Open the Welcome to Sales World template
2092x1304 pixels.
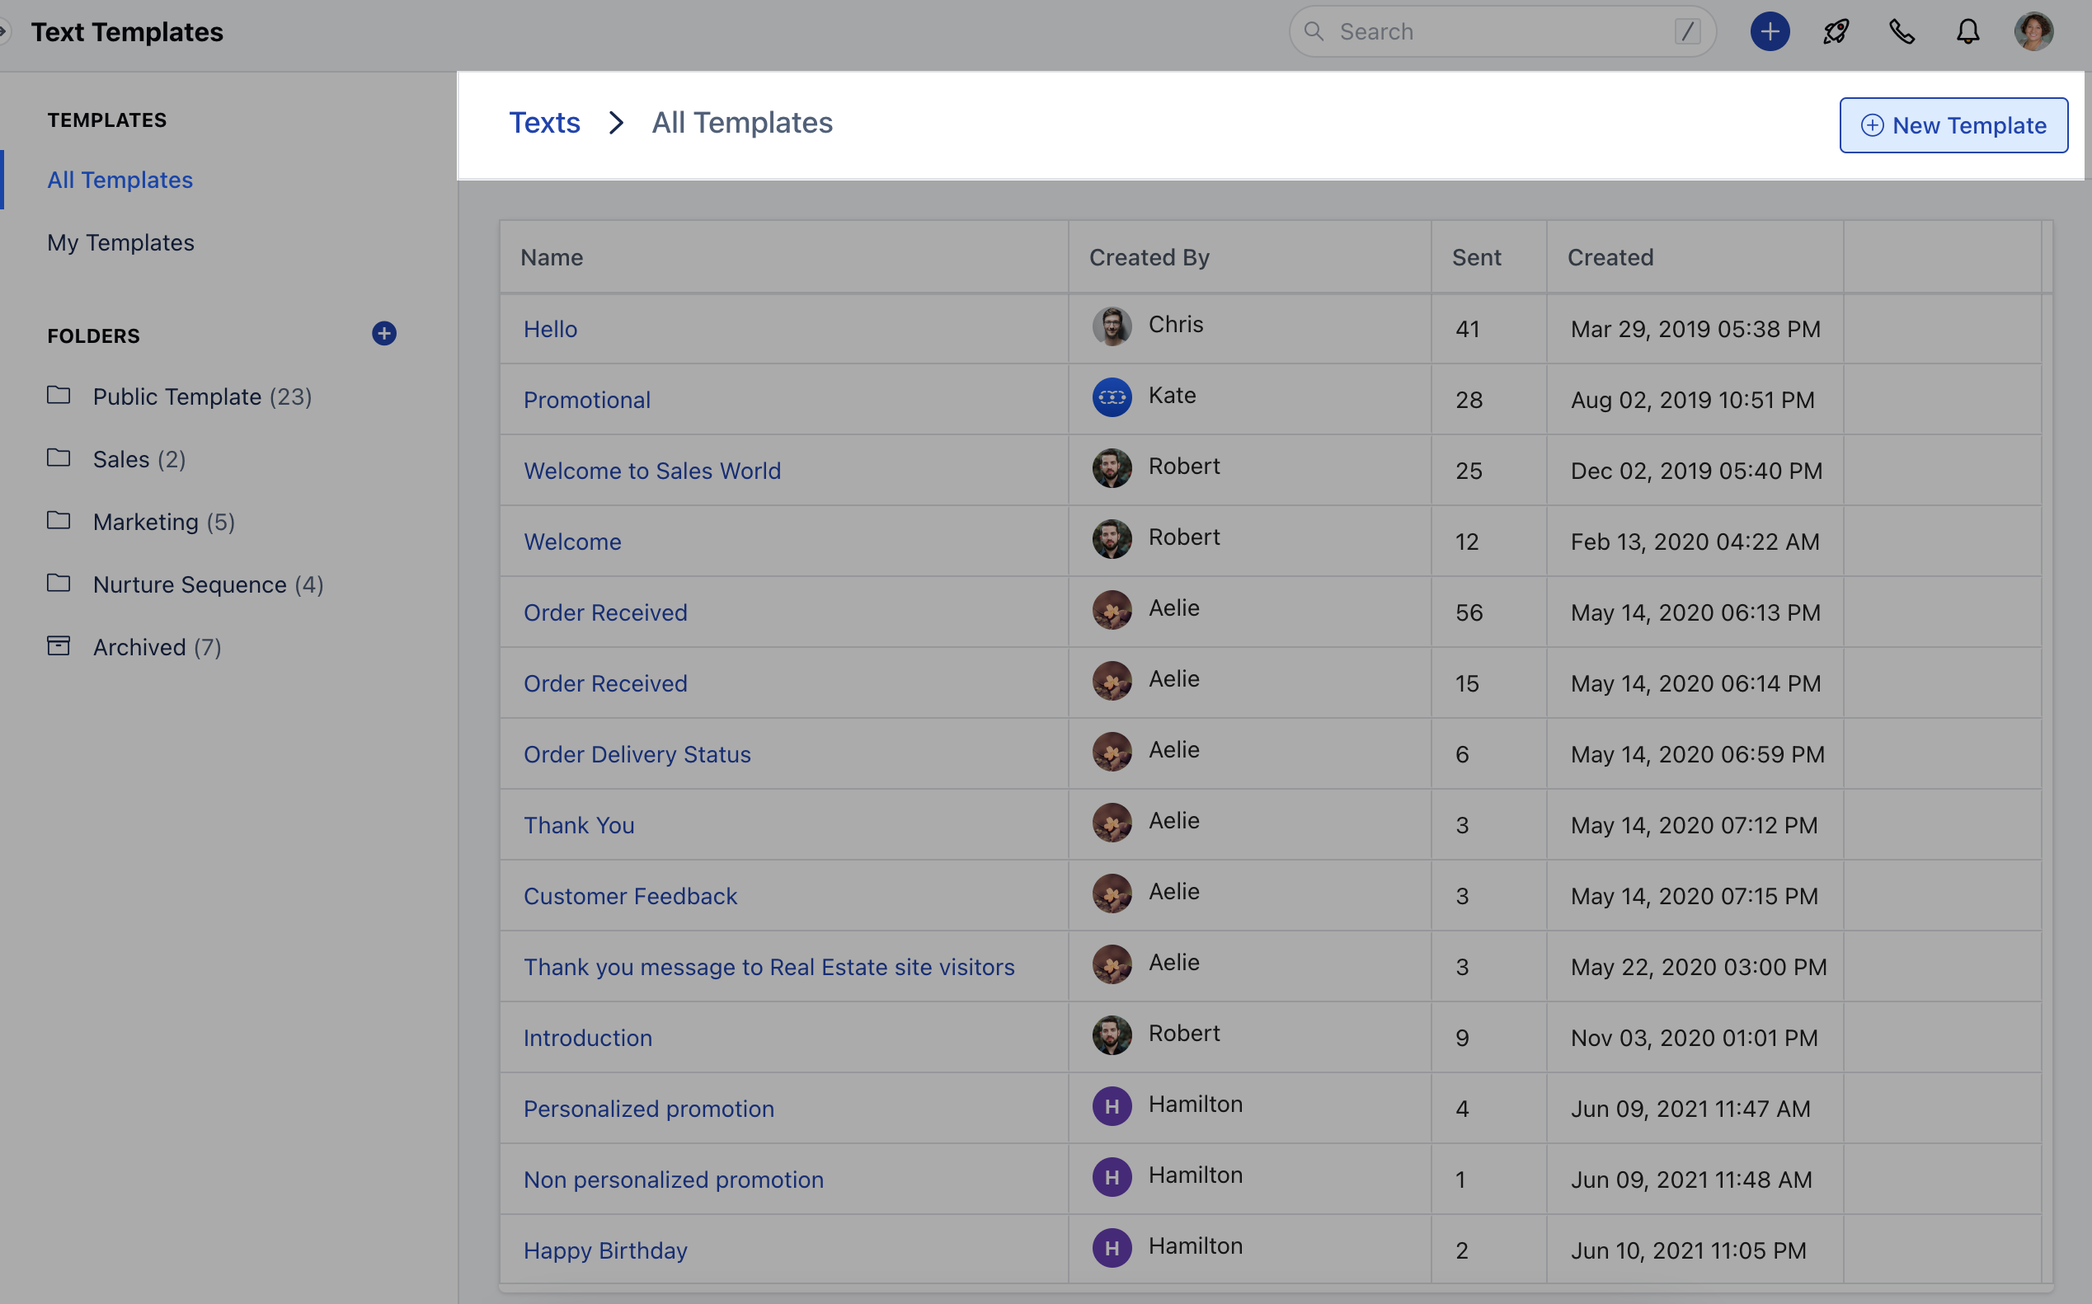[652, 470]
